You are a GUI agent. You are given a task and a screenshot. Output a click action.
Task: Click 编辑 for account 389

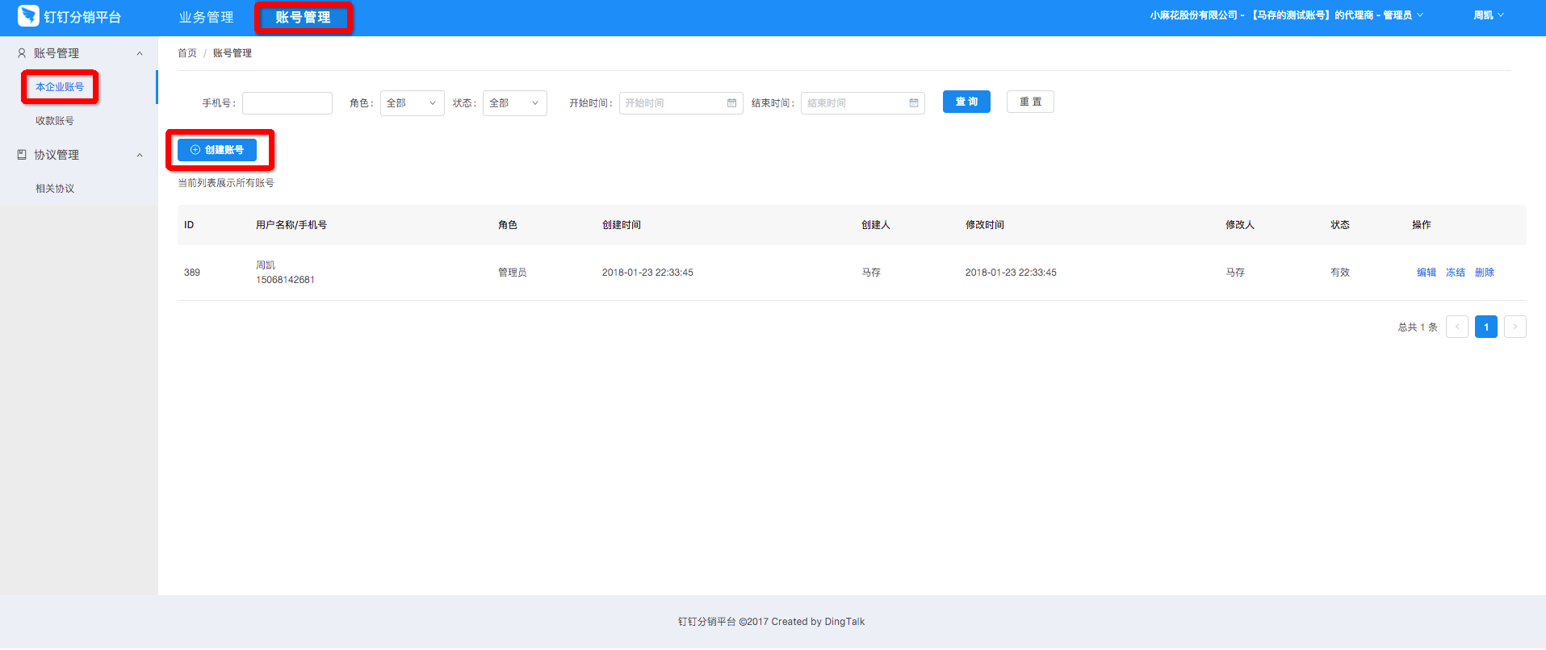pyautogui.click(x=1427, y=273)
